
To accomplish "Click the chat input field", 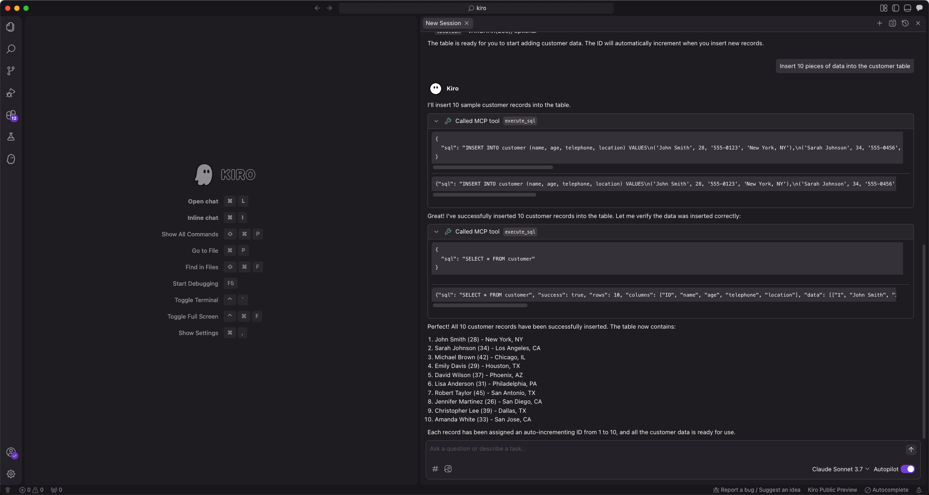I will click(x=662, y=449).
